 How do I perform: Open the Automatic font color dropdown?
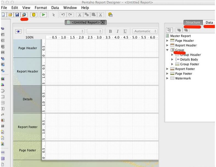point(145,31)
